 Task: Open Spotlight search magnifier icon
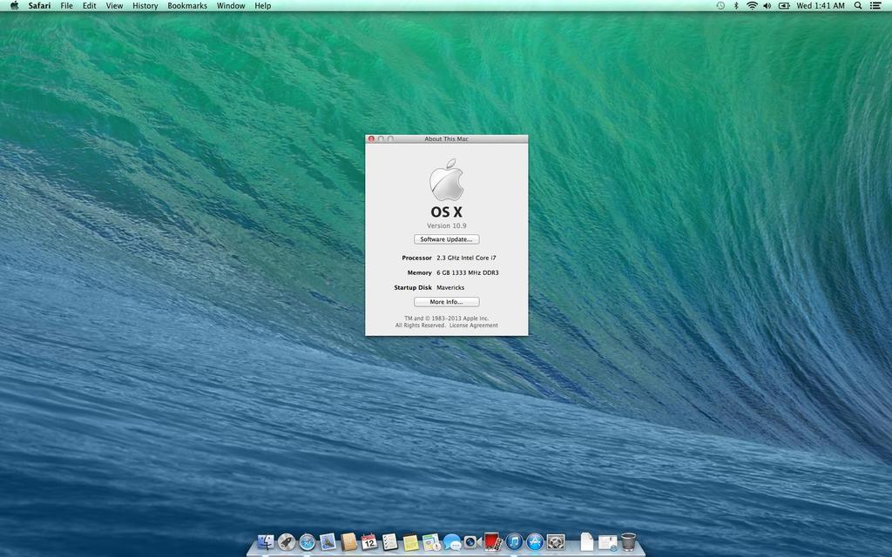click(858, 6)
